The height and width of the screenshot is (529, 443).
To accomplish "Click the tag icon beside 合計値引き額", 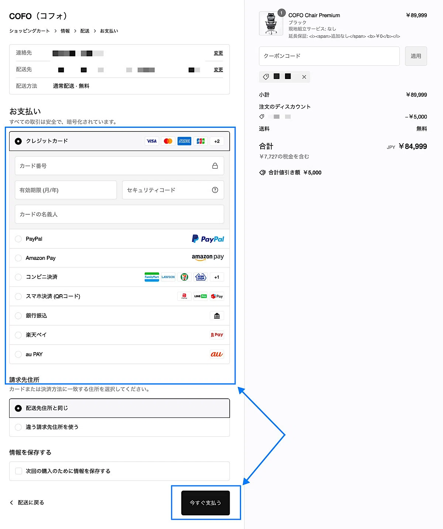I will point(262,172).
